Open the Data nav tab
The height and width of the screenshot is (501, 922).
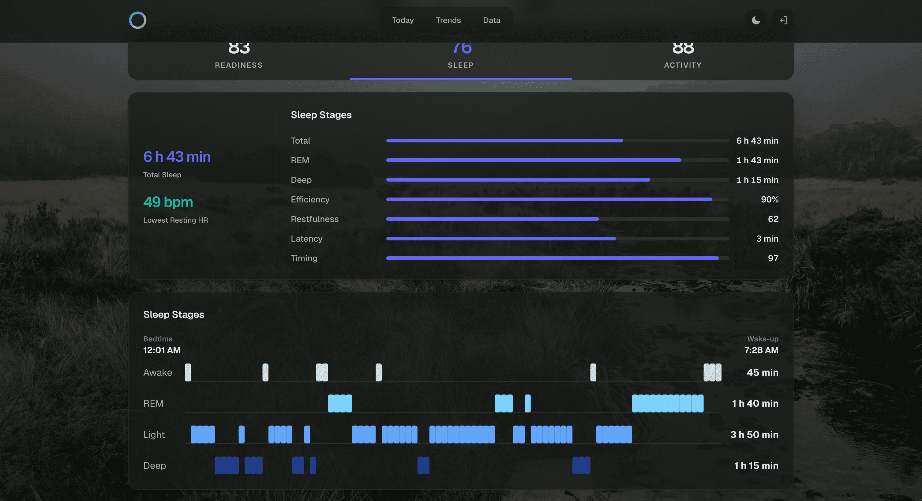pos(491,20)
